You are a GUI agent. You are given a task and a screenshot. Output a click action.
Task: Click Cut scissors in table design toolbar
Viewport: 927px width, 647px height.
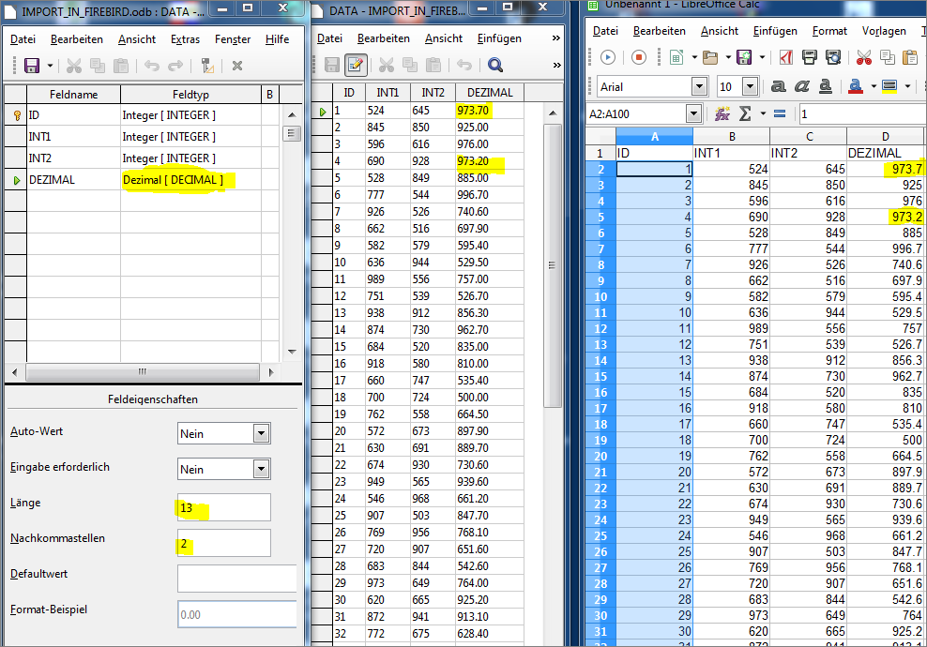(74, 66)
